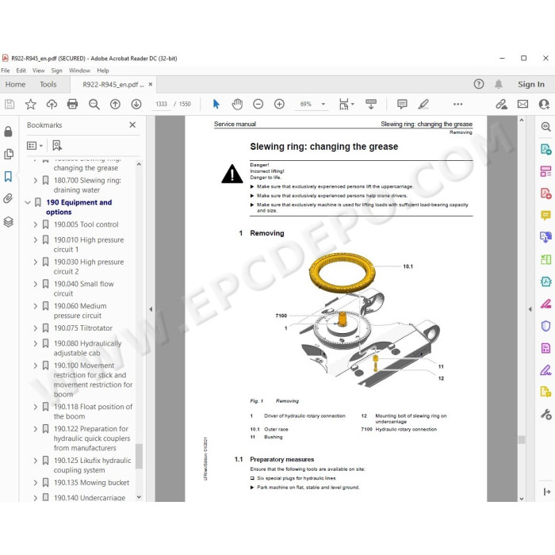Open notifications bell

tap(499, 84)
